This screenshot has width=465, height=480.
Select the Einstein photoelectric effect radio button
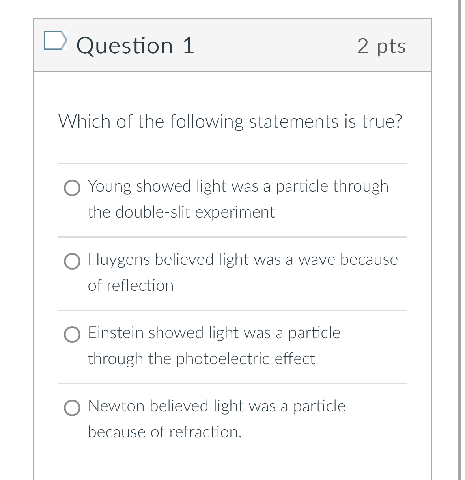72,335
